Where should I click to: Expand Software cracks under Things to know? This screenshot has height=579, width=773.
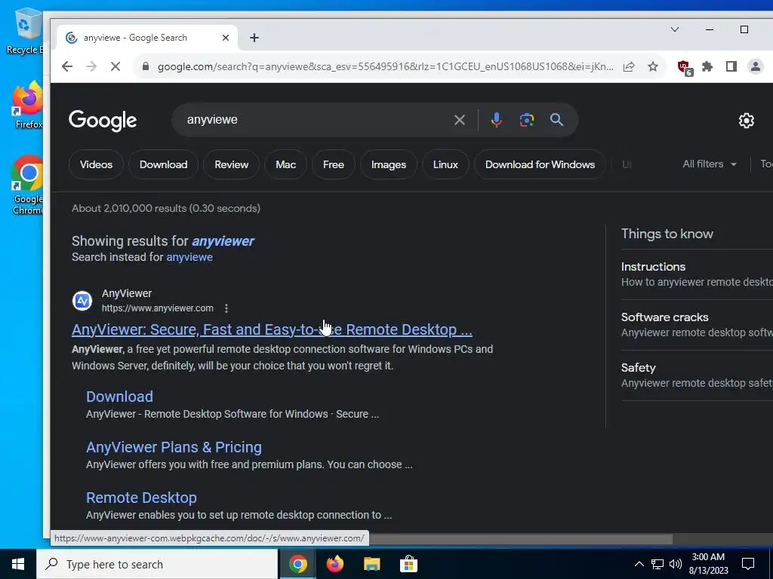coord(697,325)
